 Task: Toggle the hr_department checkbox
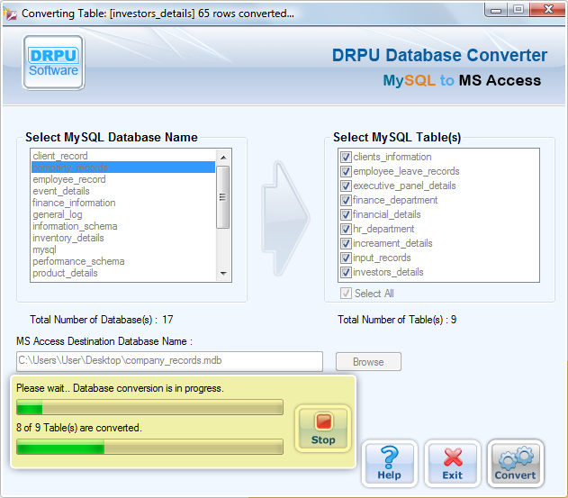pyautogui.click(x=346, y=229)
